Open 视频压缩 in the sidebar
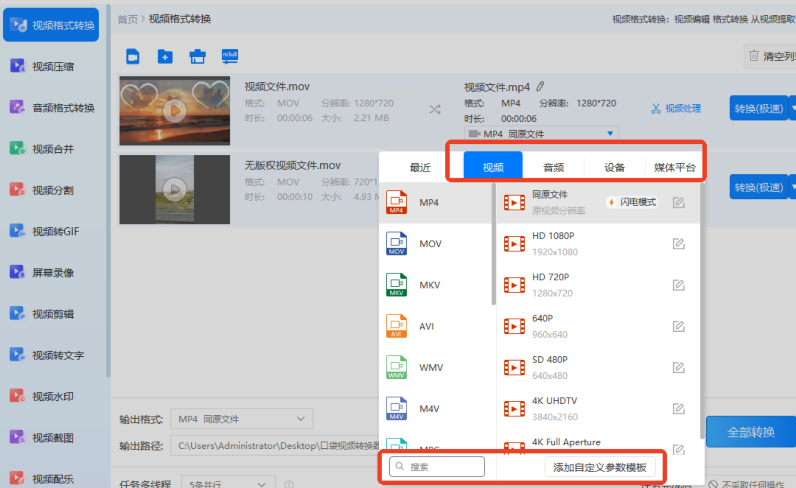796x488 pixels. [x=52, y=67]
